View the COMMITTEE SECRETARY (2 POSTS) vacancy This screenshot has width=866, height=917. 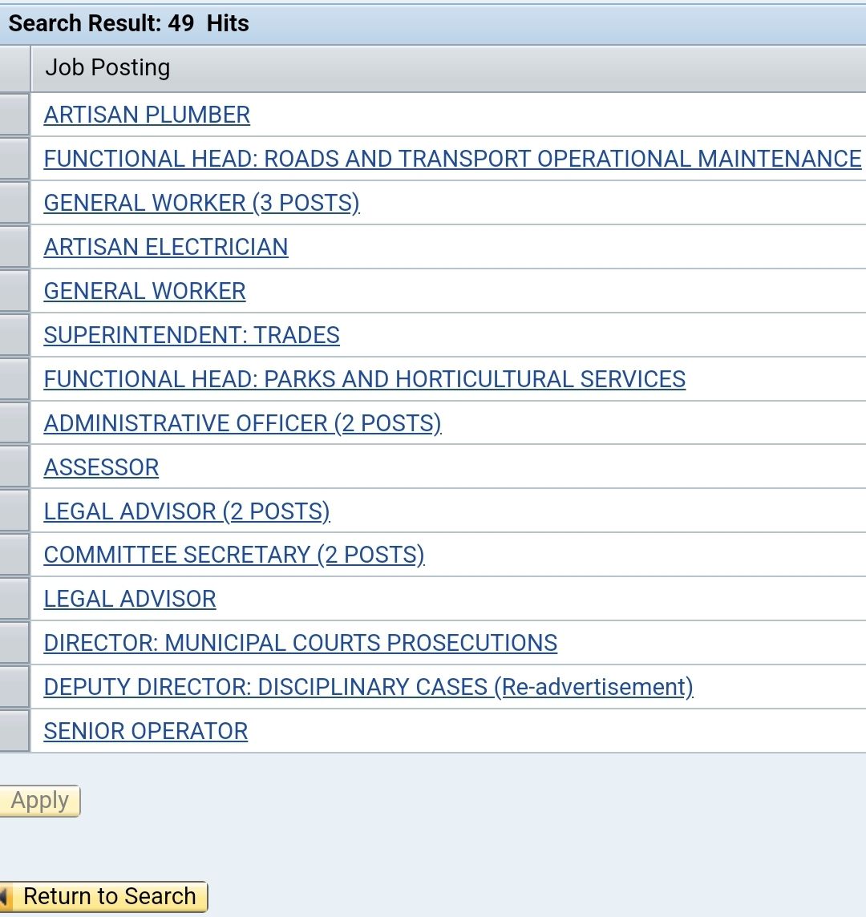pos(234,555)
